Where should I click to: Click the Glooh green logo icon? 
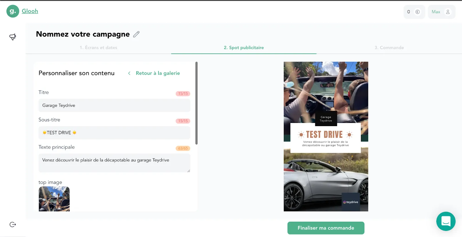pos(13,11)
